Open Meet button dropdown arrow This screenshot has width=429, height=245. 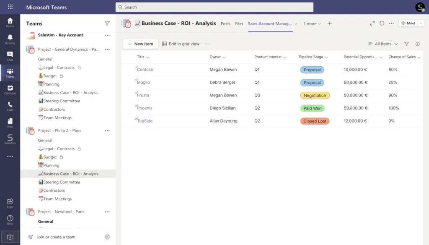coord(421,23)
